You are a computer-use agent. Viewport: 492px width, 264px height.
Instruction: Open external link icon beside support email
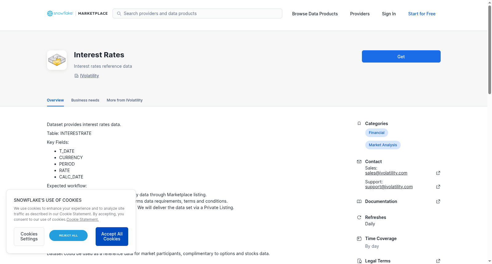coord(438,187)
